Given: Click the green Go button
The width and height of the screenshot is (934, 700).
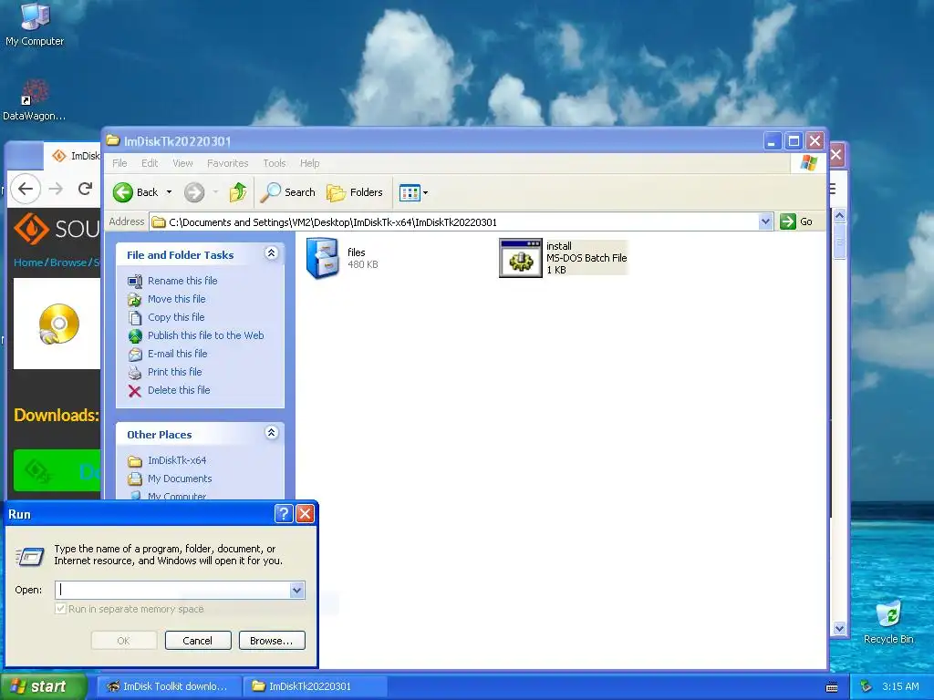Looking at the screenshot, I should point(796,221).
